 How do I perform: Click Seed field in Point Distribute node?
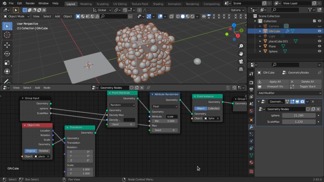(x=122, y=124)
